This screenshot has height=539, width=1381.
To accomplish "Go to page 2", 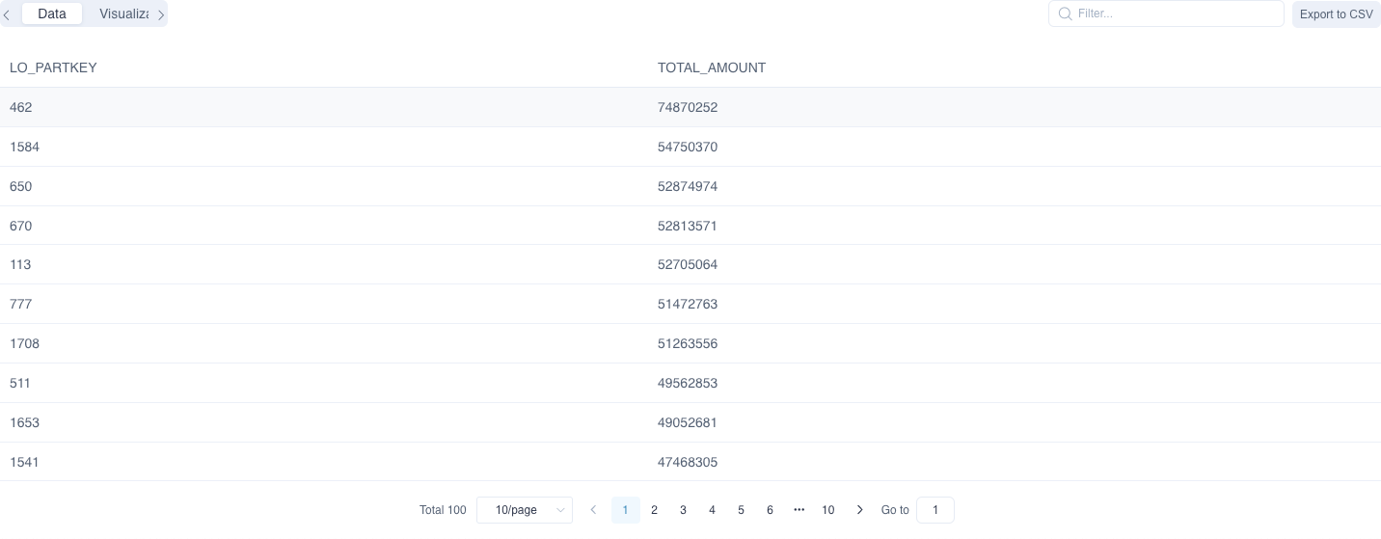I will tap(654, 510).
